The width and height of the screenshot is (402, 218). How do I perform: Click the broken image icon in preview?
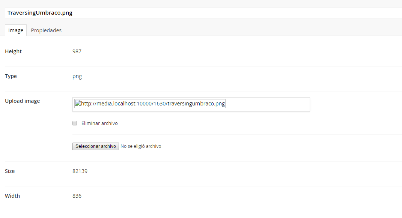click(x=78, y=104)
